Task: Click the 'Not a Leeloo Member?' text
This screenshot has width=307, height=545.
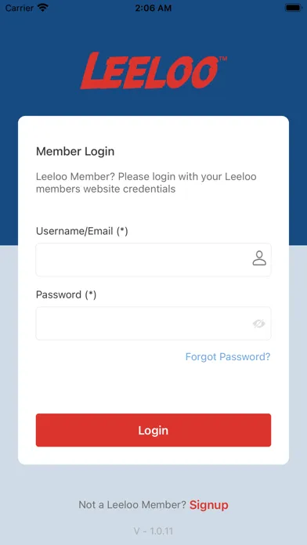Action: click(x=132, y=505)
